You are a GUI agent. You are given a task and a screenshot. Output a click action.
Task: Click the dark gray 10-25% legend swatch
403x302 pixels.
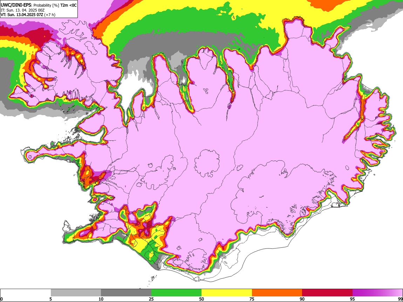coord(126,293)
